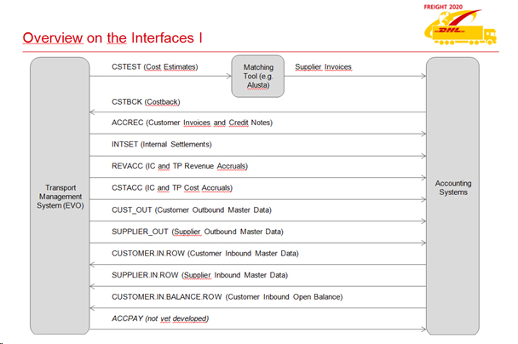Select the ACCPAY (not yet developed) text
Image resolution: width=518 pixels, height=344 pixels.
[x=160, y=318]
